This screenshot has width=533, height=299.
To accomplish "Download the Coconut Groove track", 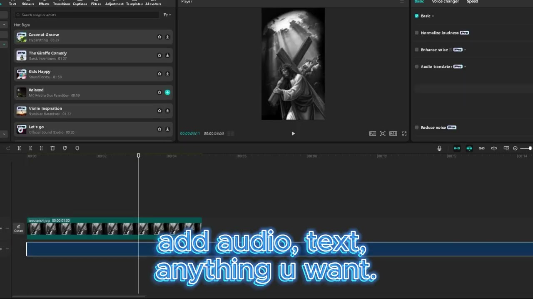I will [167, 37].
